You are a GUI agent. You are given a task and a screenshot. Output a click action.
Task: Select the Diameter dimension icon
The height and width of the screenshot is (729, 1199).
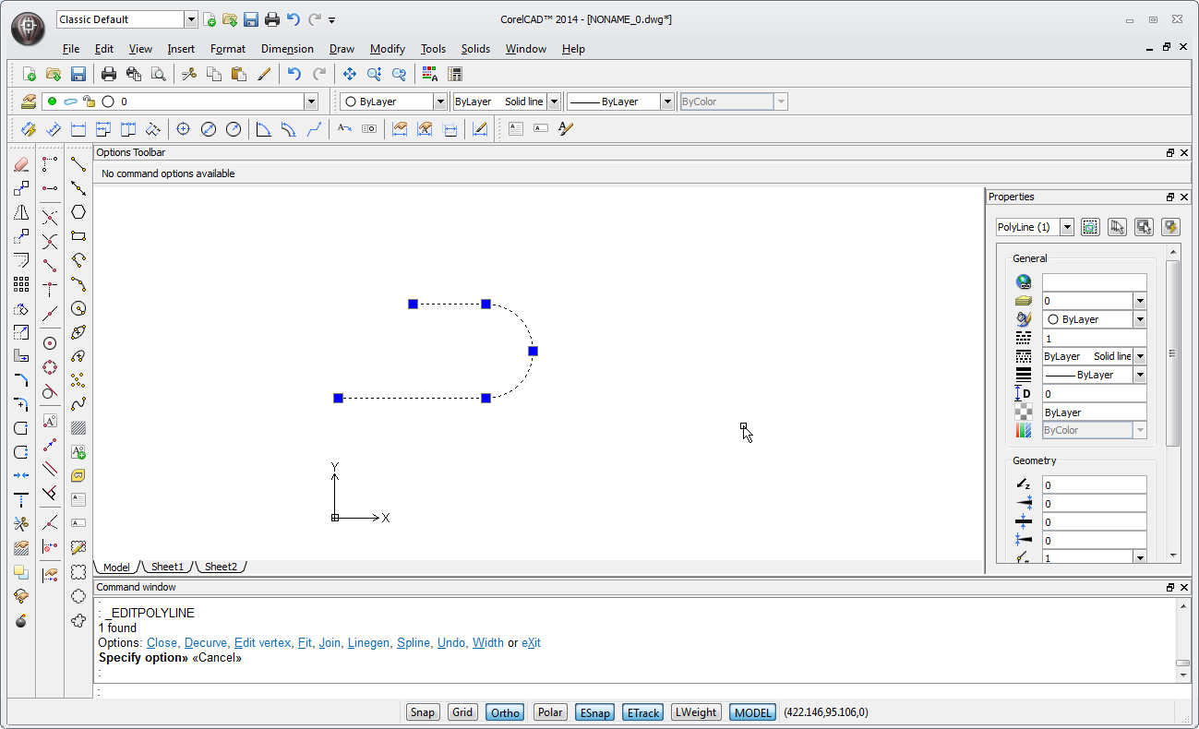pyautogui.click(x=209, y=129)
